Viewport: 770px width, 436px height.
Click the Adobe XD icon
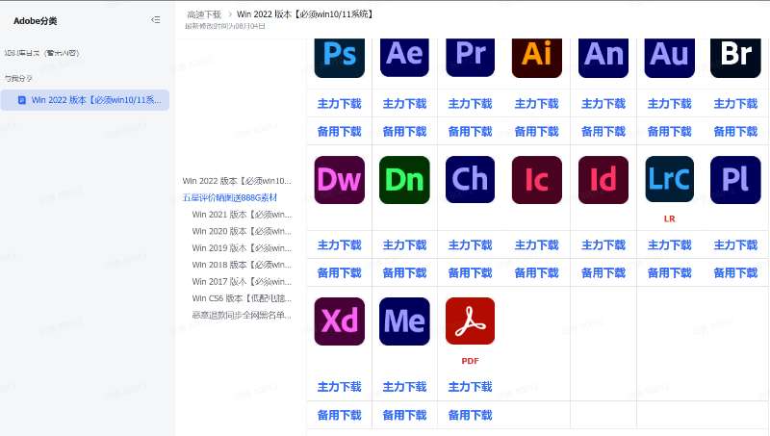340,321
